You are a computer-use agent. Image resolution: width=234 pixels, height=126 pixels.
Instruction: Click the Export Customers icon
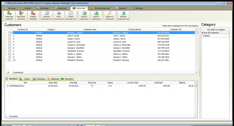[96, 16]
